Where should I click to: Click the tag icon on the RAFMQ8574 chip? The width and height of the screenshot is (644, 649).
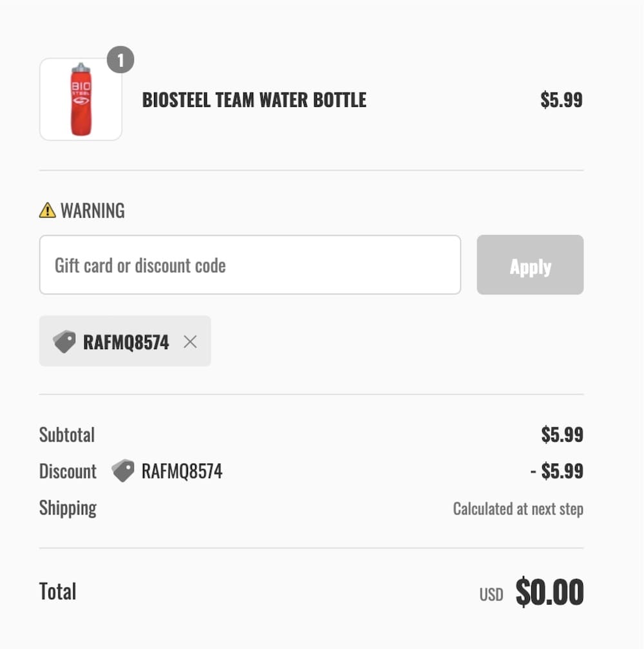[64, 341]
